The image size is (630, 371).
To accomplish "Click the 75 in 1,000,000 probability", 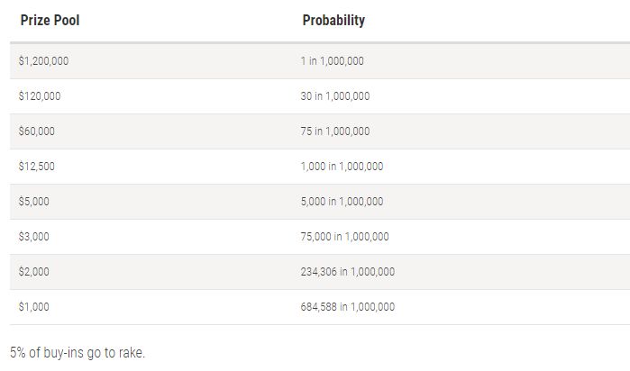I will coord(335,131).
